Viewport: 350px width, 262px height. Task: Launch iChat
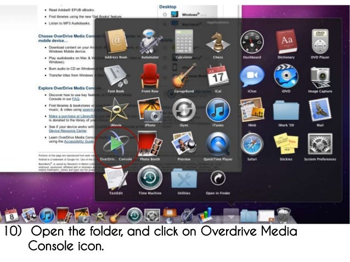pyautogui.click(x=252, y=76)
